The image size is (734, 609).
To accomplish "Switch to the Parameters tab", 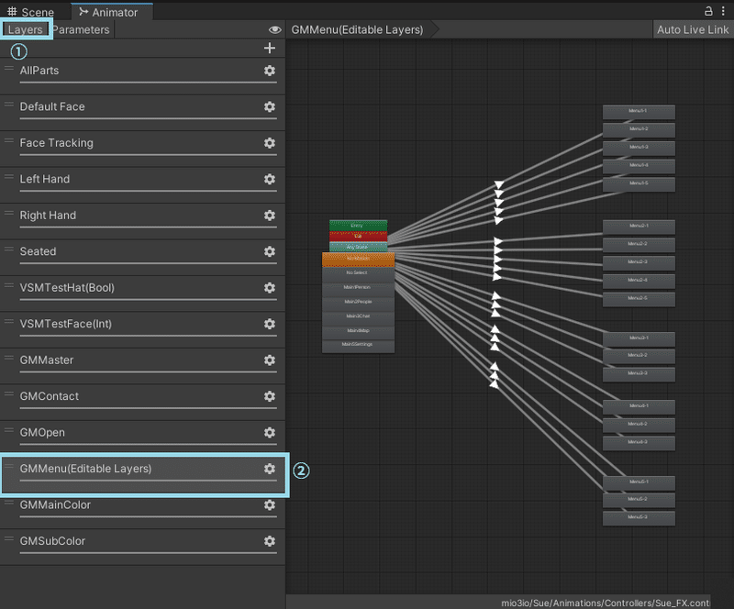I will coord(81,29).
